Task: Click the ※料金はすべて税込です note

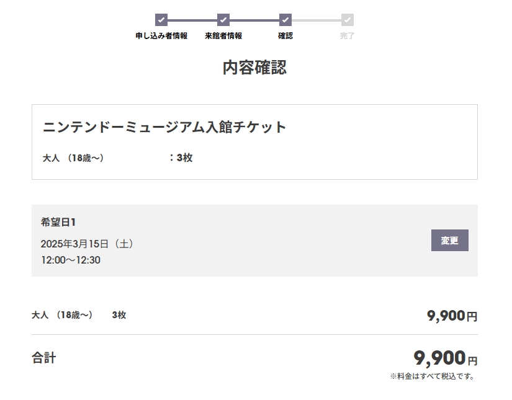Action: point(433,376)
